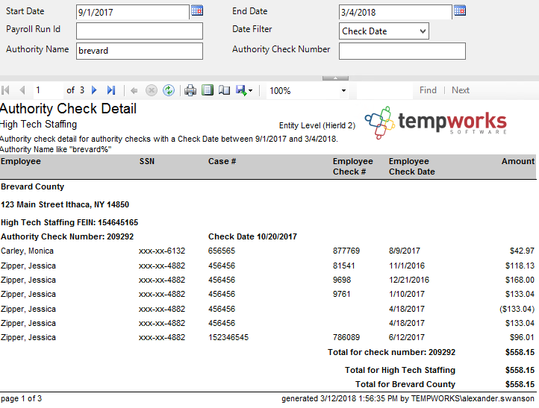Click employee check number 9761
Viewport: 539px width, 408px height.
tap(341, 295)
